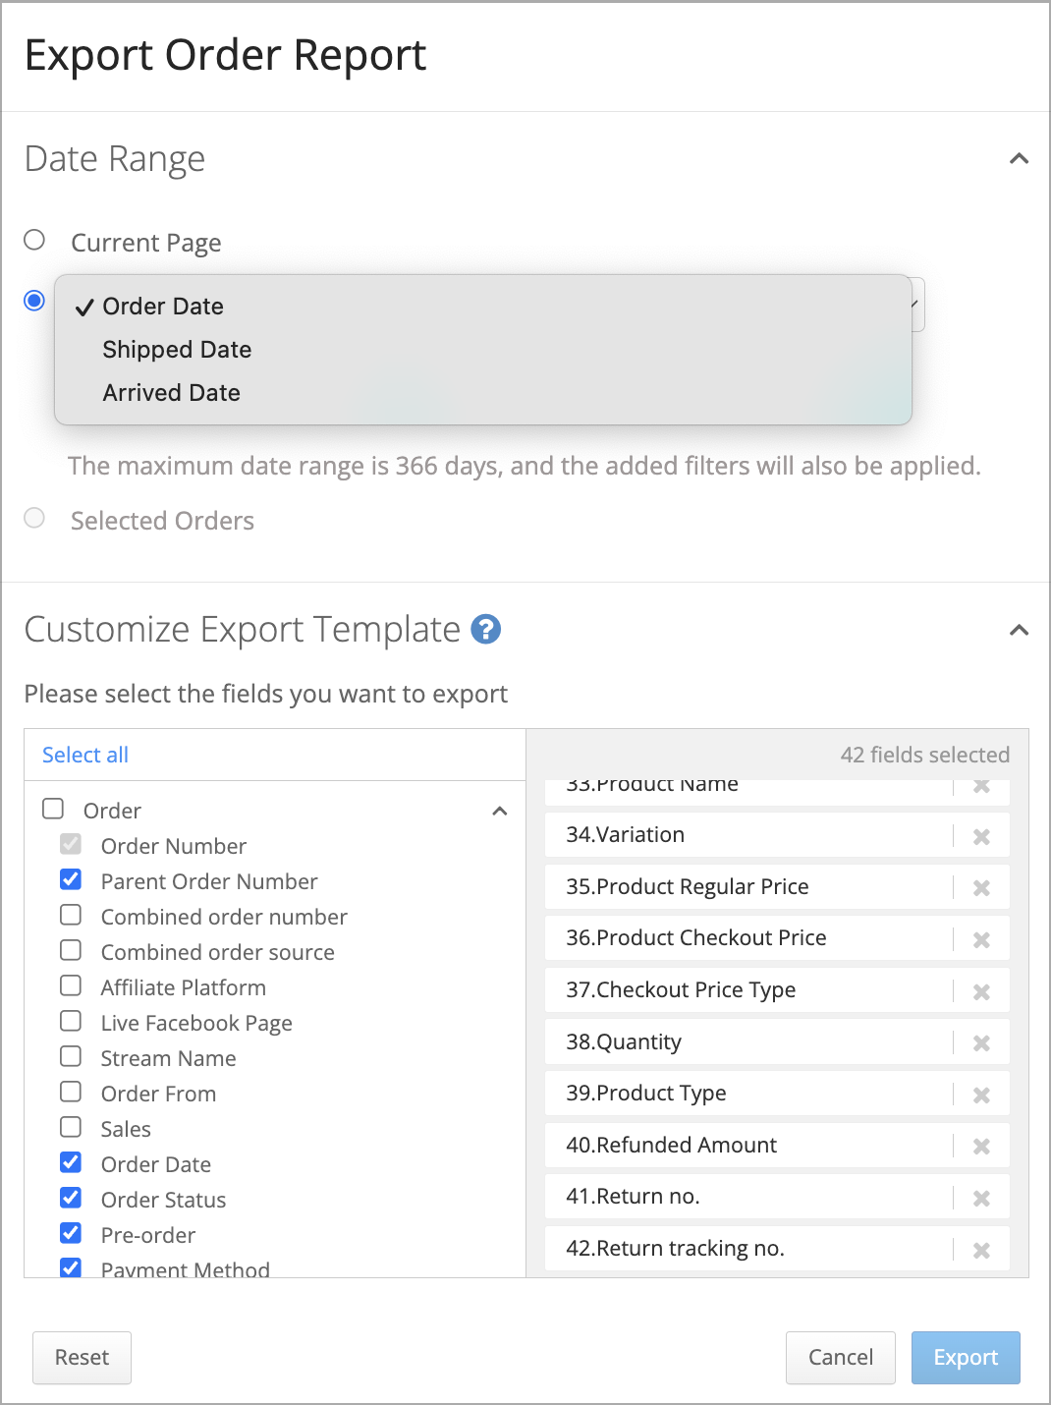Remove the "41.Return no." field

coord(981,1198)
